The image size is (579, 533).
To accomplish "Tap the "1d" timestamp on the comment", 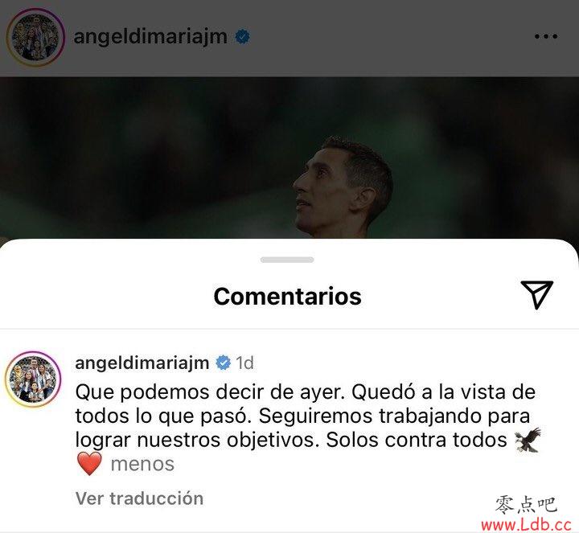I will pyautogui.click(x=244, y=363).
